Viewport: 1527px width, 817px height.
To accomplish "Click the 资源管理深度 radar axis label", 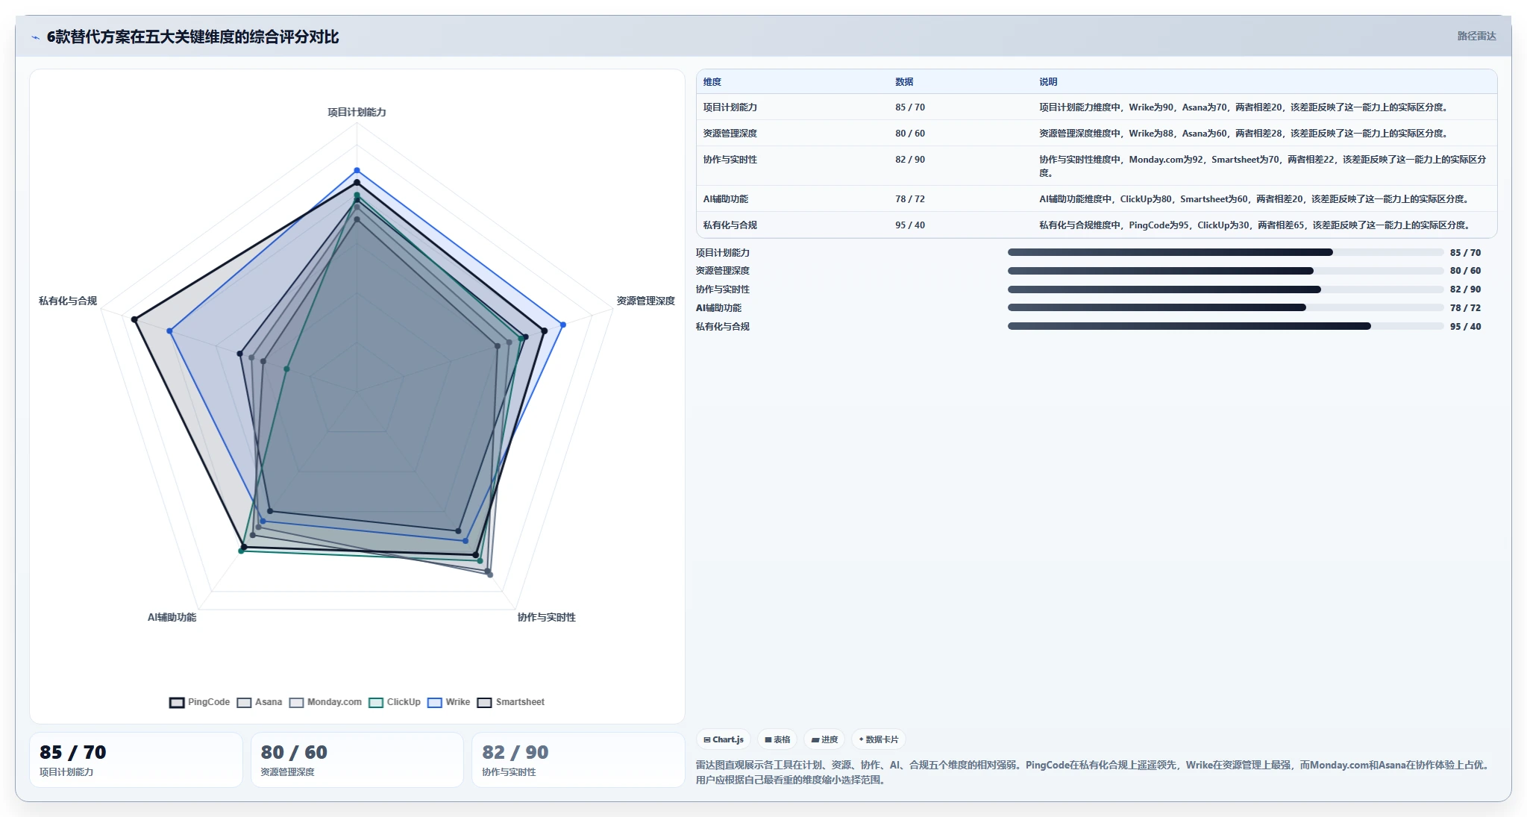I will pyautogui.click(x=645, y=301).
